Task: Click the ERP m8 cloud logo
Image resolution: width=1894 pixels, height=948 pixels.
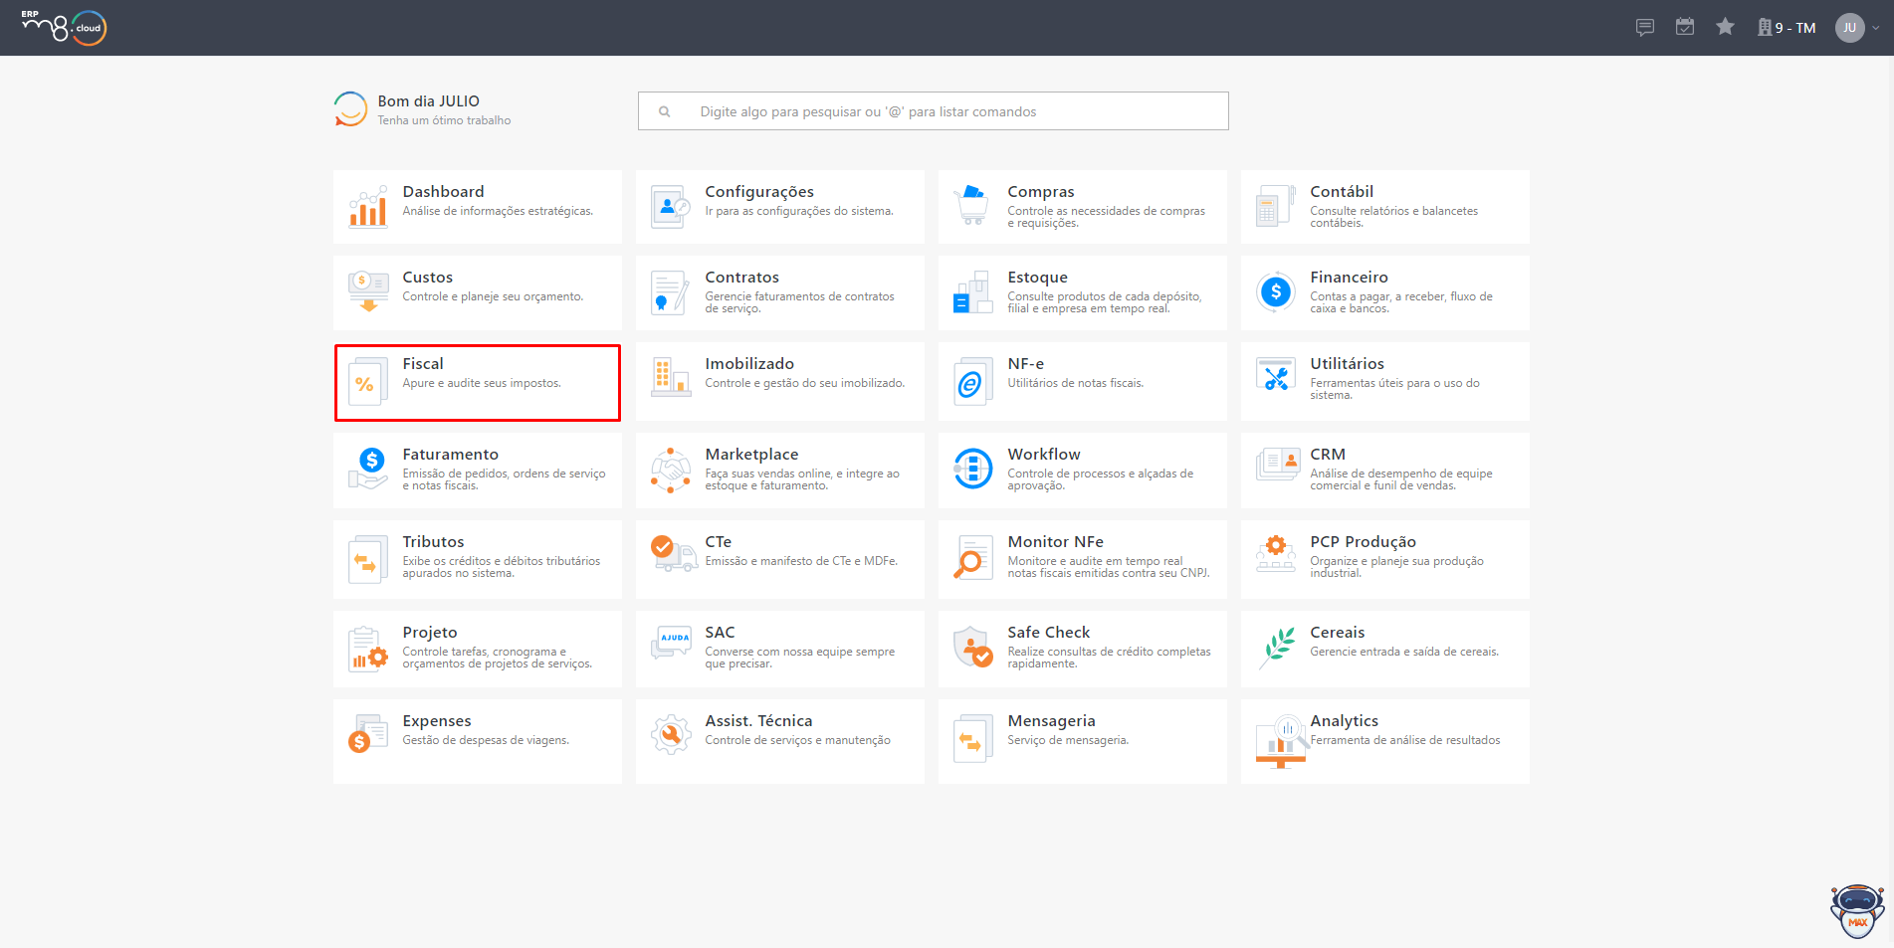Action: point(64,27)
